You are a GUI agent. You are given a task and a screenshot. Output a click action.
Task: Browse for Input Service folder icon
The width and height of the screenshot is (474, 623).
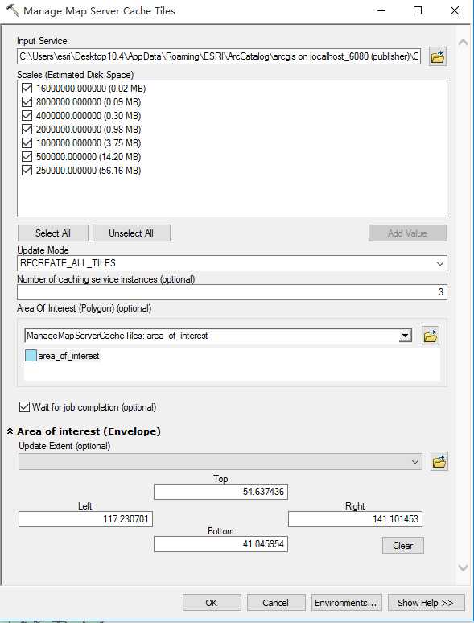point(438,57)
